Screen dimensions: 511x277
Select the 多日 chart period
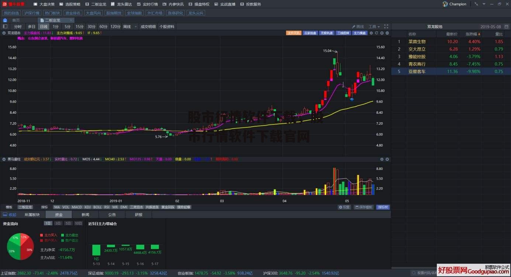(x=32, y=27)
